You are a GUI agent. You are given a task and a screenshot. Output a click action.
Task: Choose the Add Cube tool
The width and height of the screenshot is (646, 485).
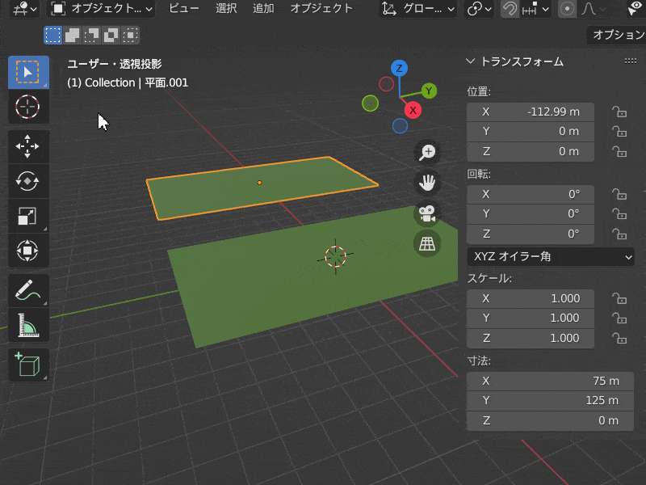tap(28, 365)
